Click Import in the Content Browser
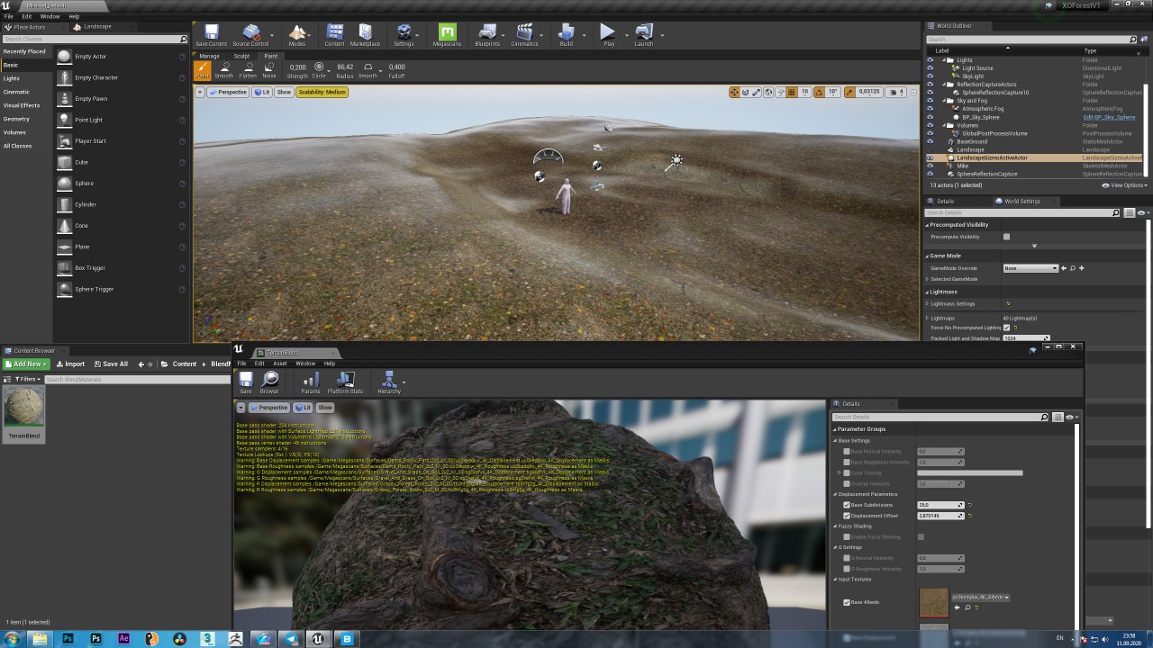 pyautogui.click(x=70, y=364)
